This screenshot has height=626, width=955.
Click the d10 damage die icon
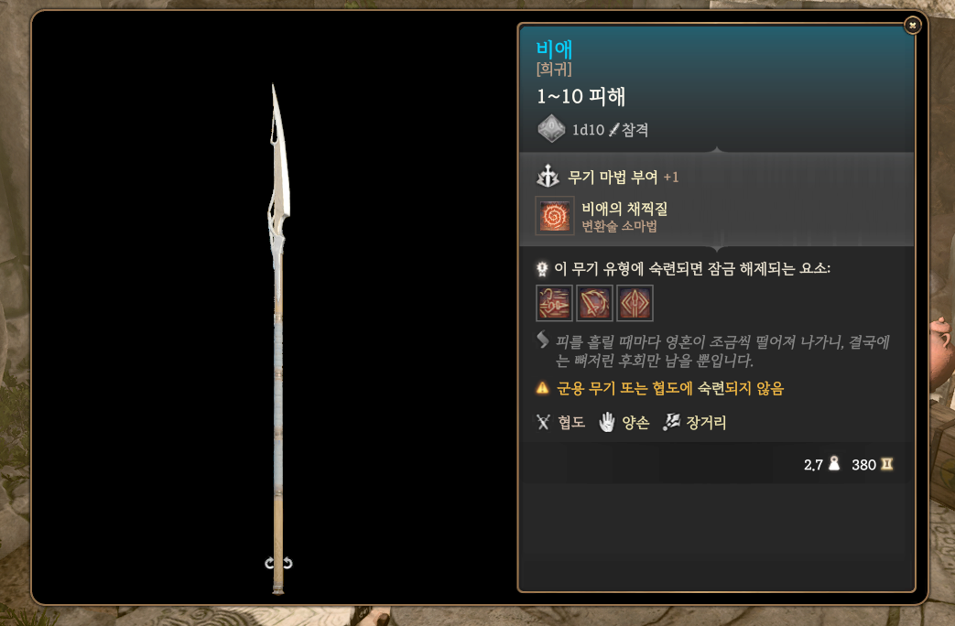(551, 128)
